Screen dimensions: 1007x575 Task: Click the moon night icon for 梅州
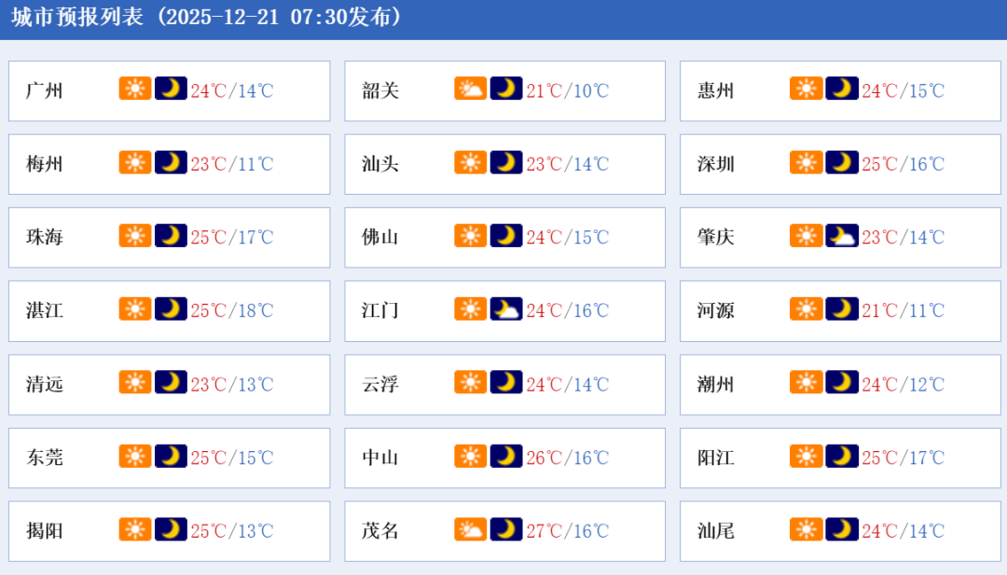(171, 162)
